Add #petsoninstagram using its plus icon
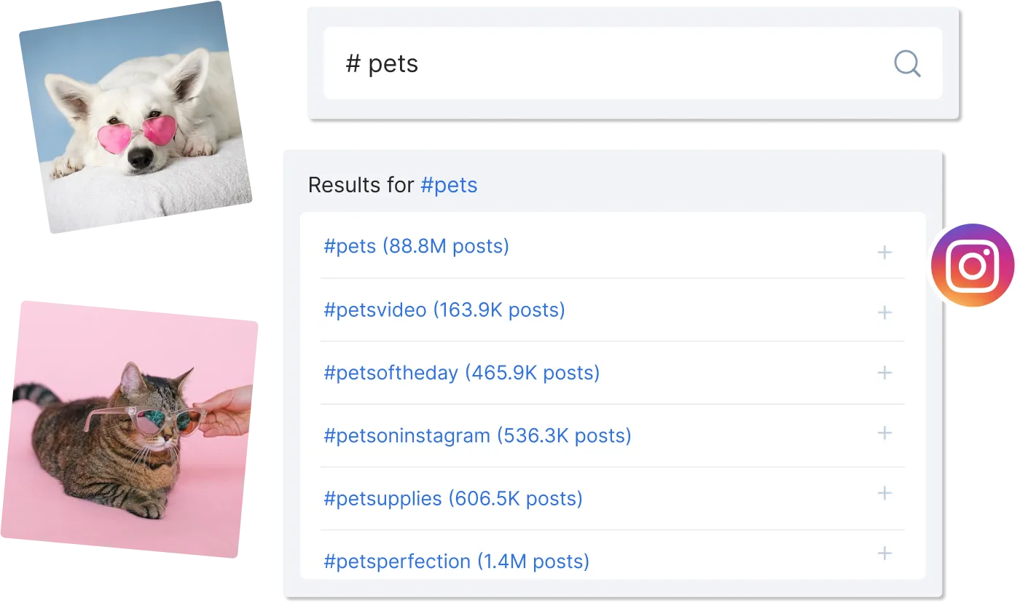The width and height of the screenshot is (1020, 603). (x=884, y=433)
